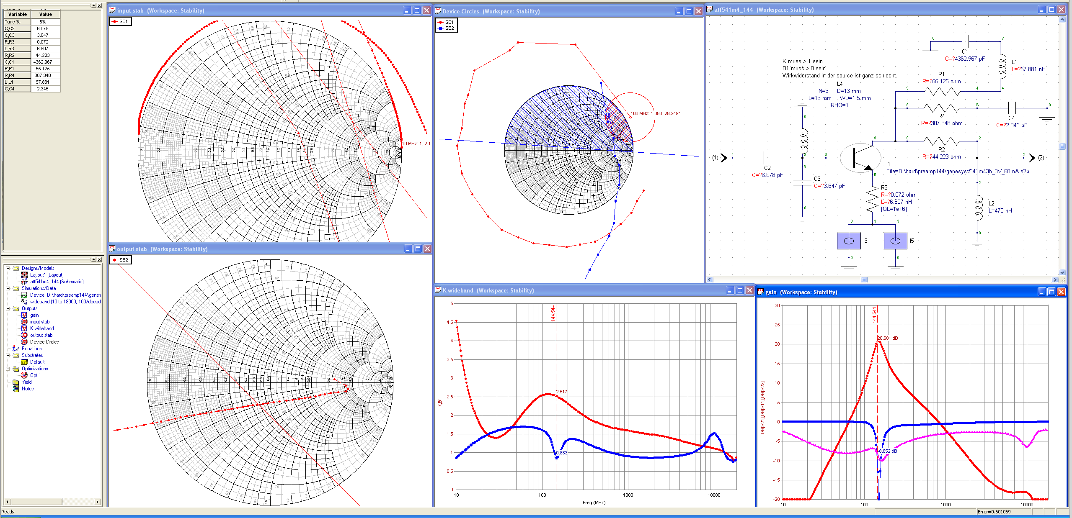The image size is (1072, 518).
Task: Toggle SB2 legend in Device Circles window
Action: click(x=446, y=28)
